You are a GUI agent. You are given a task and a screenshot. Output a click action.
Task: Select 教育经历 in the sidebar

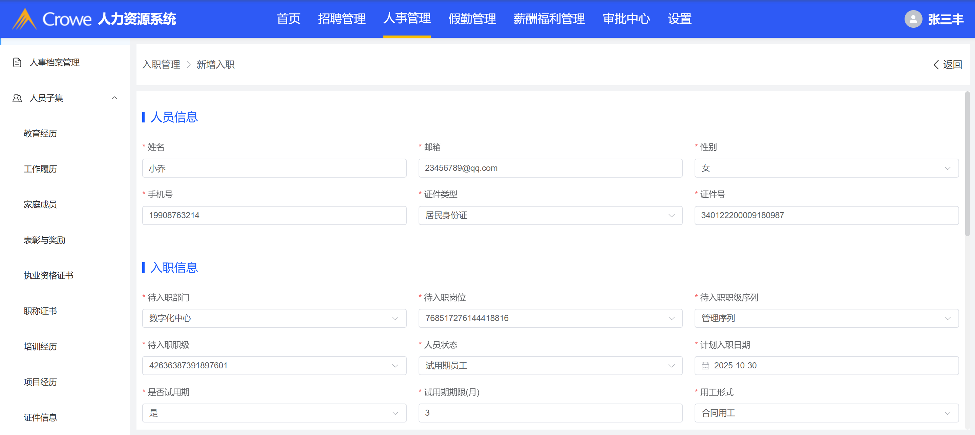[x=40, y=133]
